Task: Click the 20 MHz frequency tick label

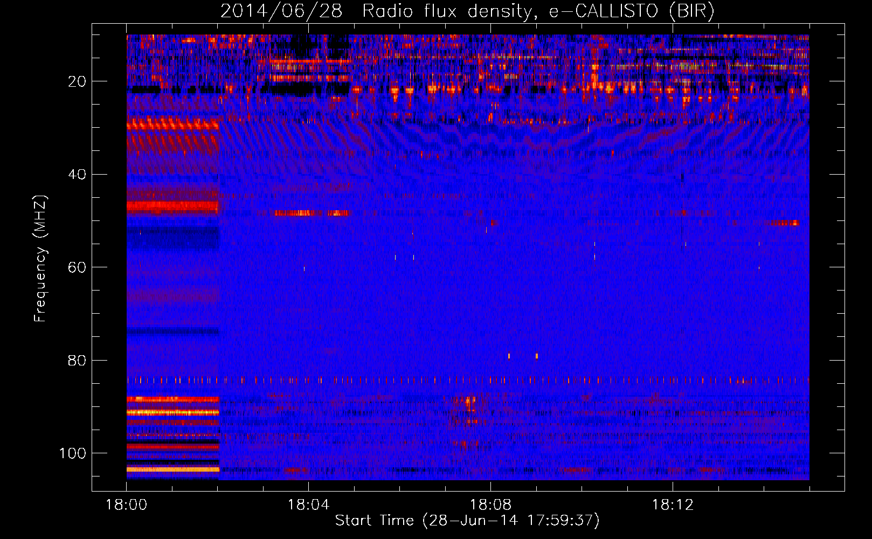Action: [x=78, y=81]
